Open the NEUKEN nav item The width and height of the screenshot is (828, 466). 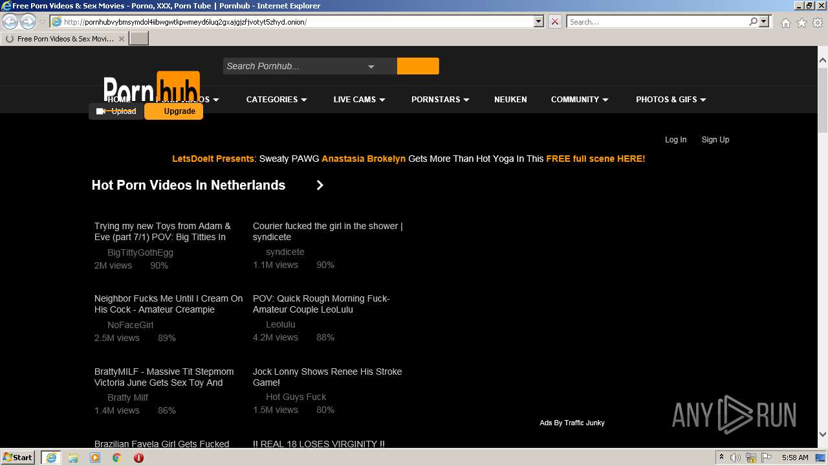tap(510, 99)
